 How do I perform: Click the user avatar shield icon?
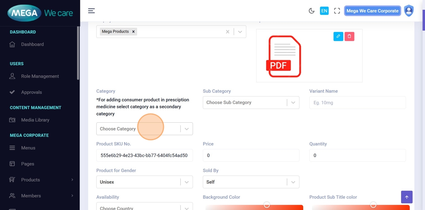(409, 11)
